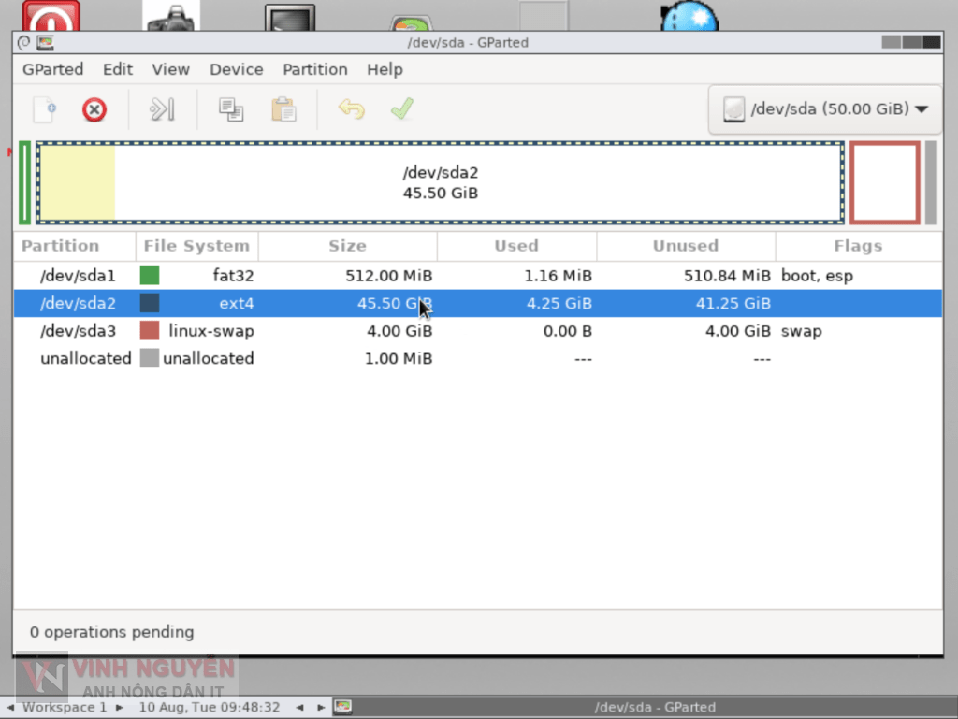Click the blue globe icon on top panel
The image size is (958, 719).
689,14
